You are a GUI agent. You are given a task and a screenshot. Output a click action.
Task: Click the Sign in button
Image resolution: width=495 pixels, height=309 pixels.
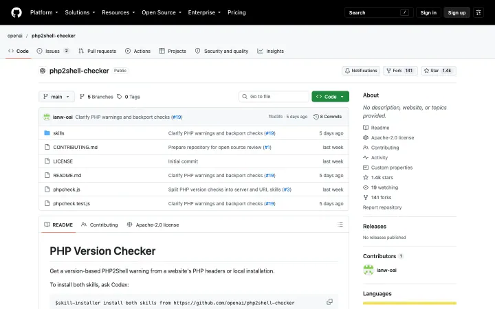[x=428, y=12]
